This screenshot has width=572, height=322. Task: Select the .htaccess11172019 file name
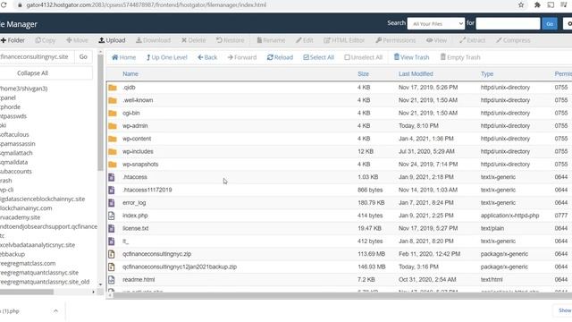(x=147, y=190)
